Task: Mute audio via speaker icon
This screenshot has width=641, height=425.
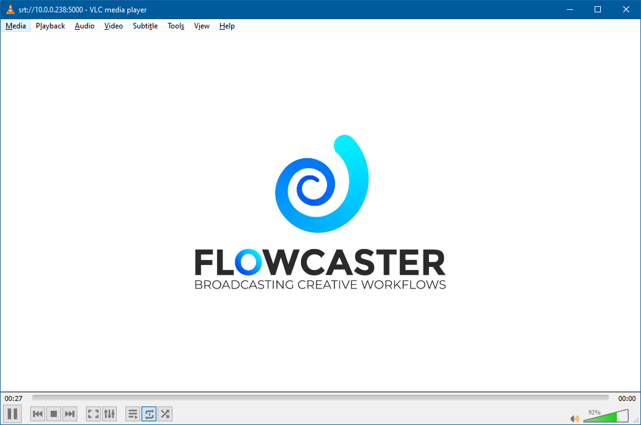Action: tap(574, 418)
